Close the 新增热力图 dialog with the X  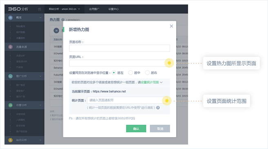coord(171,26)
